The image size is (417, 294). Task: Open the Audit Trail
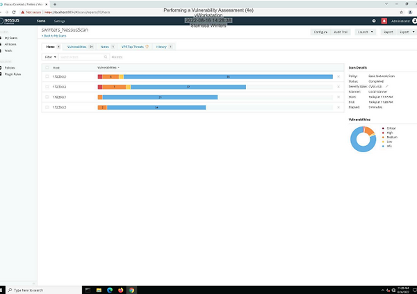341,32
